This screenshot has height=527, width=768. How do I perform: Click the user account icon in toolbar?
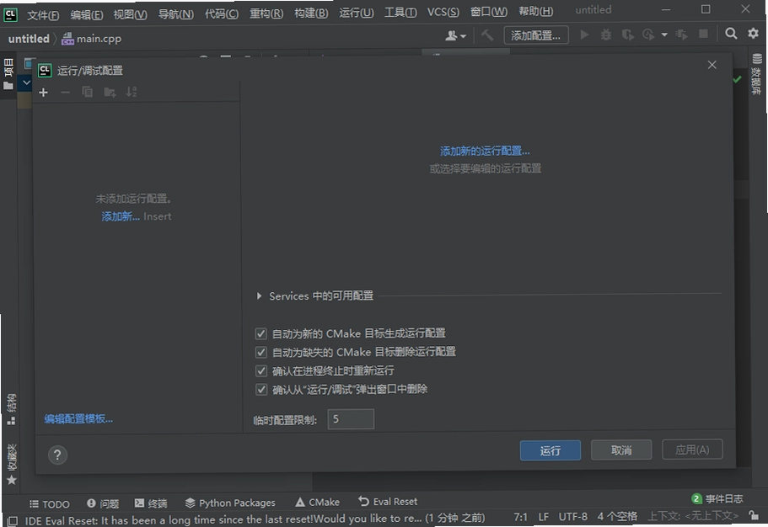(x=455, y=35)
